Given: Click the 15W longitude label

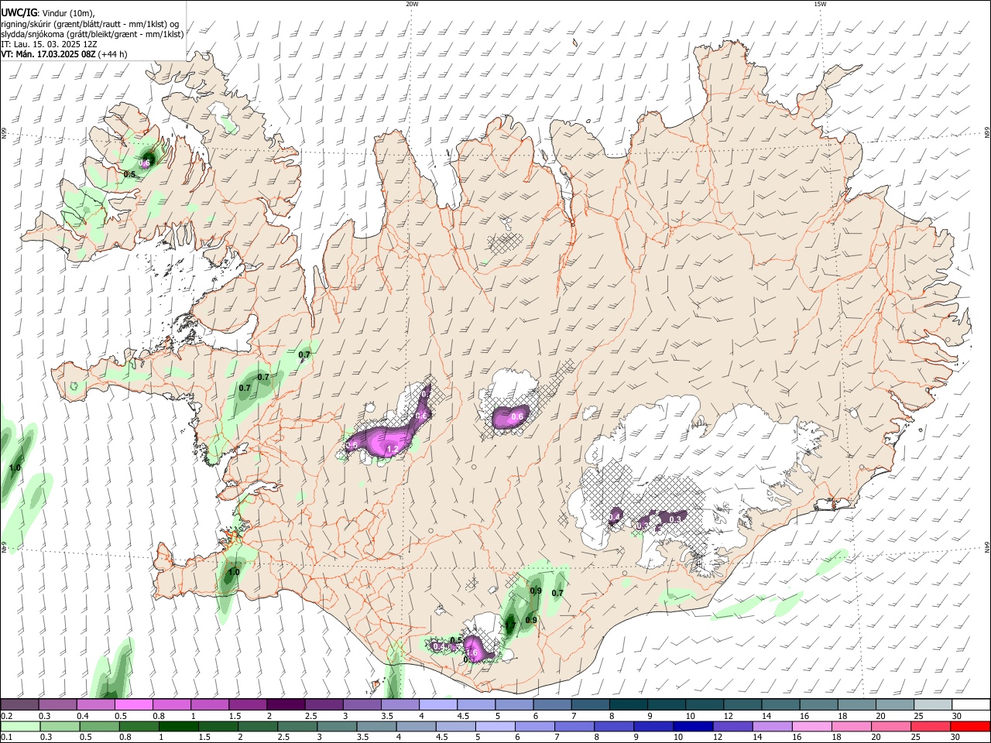Looking at the screenshot, I should pos(820,4).
